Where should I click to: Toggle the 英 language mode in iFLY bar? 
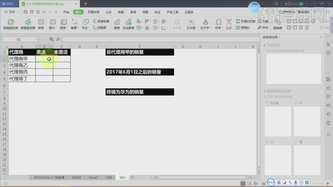pyautogui.click(x=279, y=183)
